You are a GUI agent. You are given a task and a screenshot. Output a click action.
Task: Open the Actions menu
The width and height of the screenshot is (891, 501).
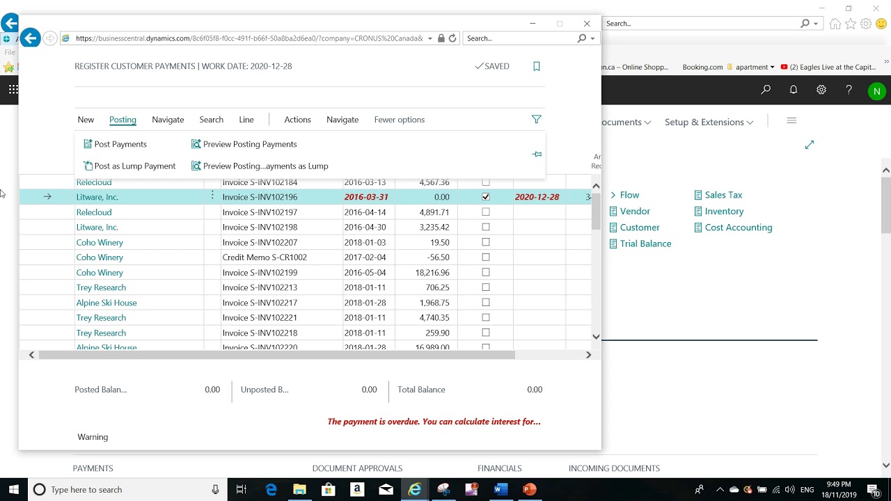(297, 120)
